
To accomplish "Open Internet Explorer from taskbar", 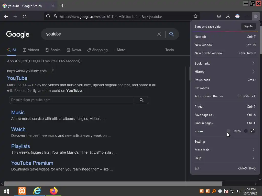I will click(37, 191).
